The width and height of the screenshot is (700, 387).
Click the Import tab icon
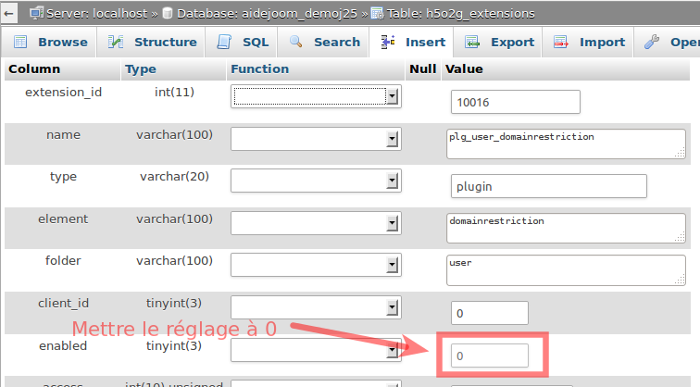tap(561, 42)
